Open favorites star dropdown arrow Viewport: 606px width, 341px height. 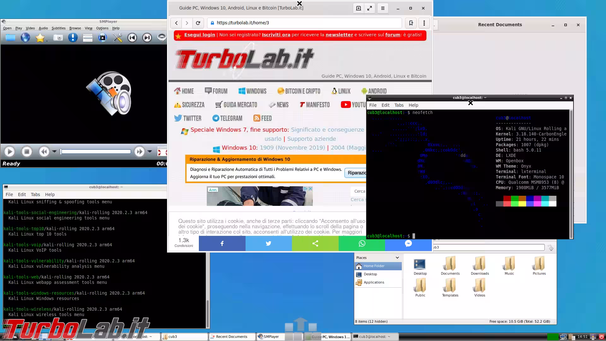[x=47, y=41]
